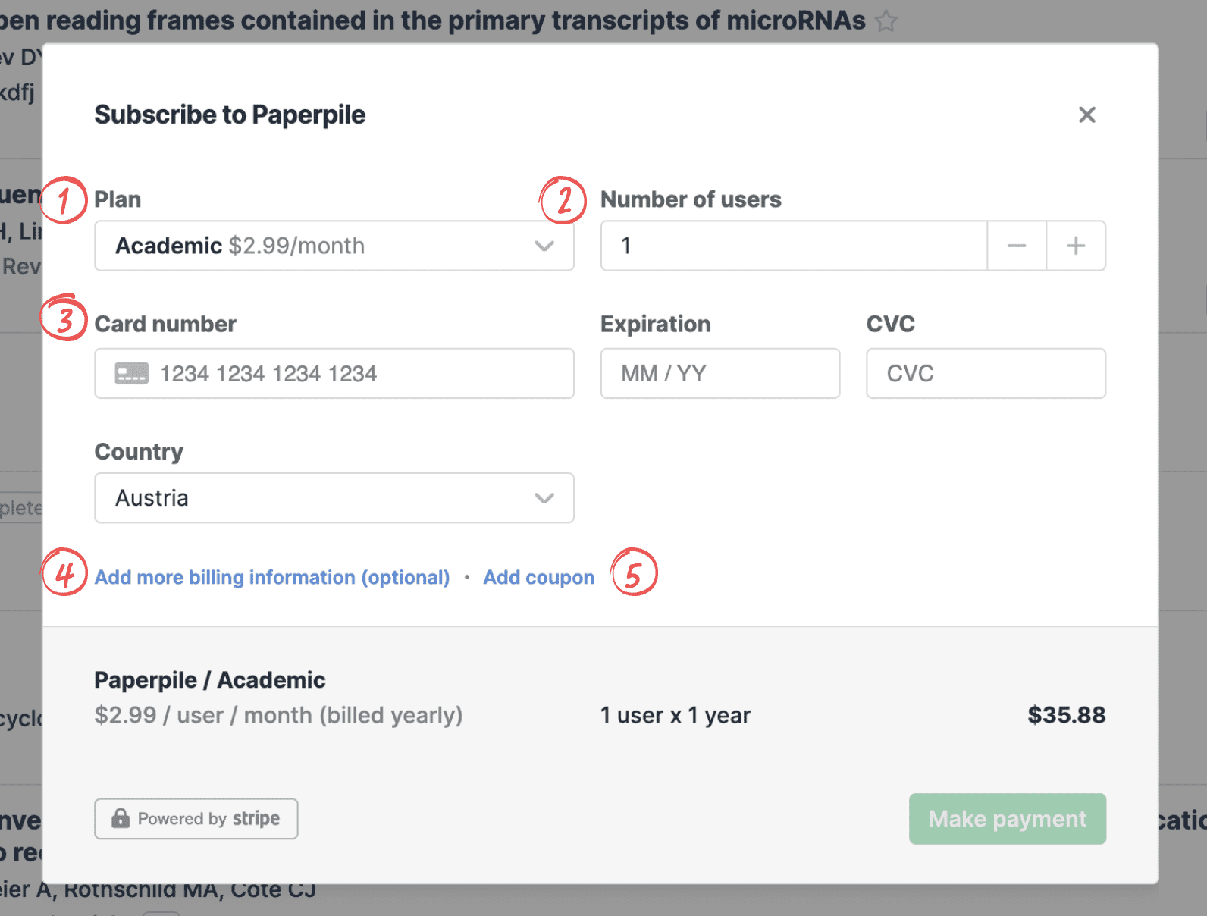Click the chevron arrow on Plan selector

click(x=544, y=246)
